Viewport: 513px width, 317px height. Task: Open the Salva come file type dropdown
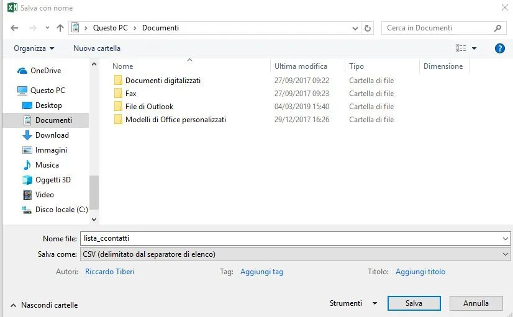tap(295, 254)
